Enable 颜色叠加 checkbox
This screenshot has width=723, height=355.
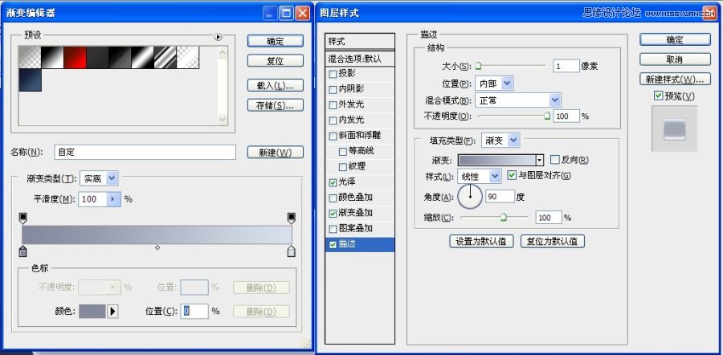333,198
